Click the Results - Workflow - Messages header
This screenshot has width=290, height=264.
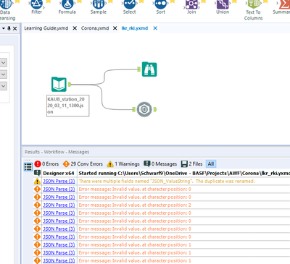(x=57, y=152)
